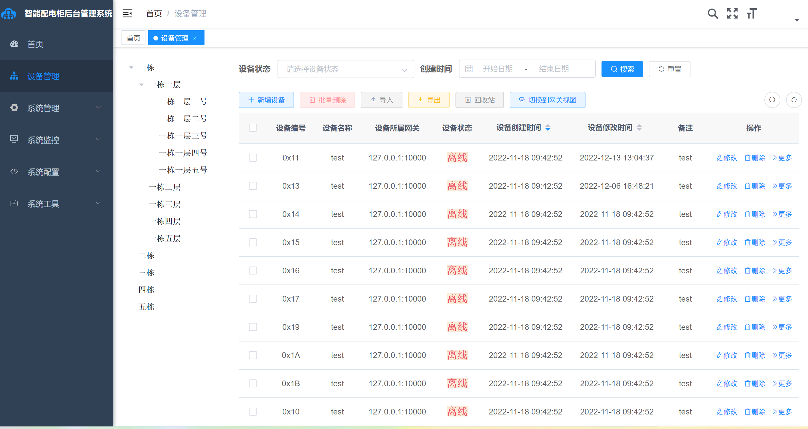
Task: Delete device 0x13 via 删除
Action: (x=755, y=186)
